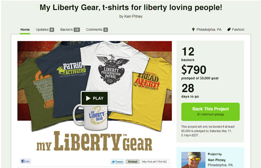Screen dimensions: 261x168
Task: Click the location pin icon
Action: [x=193, y=29]
